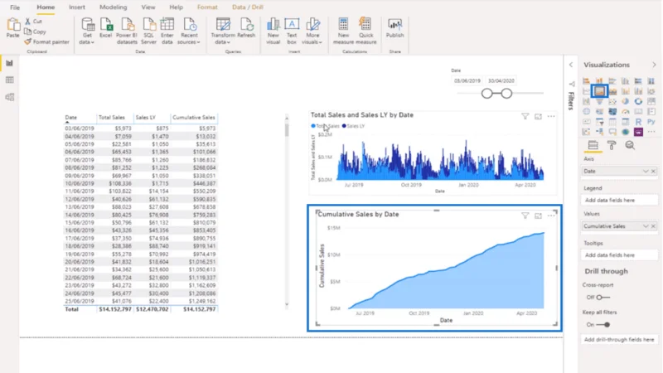Select the line chart visual
The width and height of the screenshot is (663, 373).
tap(586, 91)
